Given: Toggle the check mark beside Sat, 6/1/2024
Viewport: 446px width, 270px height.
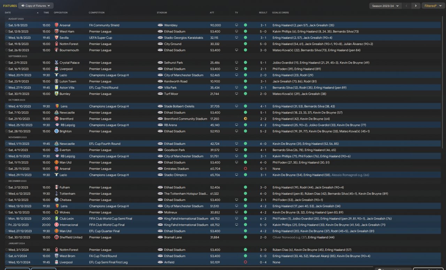Looking at the screenshot, I should click(x=6, y=256).
